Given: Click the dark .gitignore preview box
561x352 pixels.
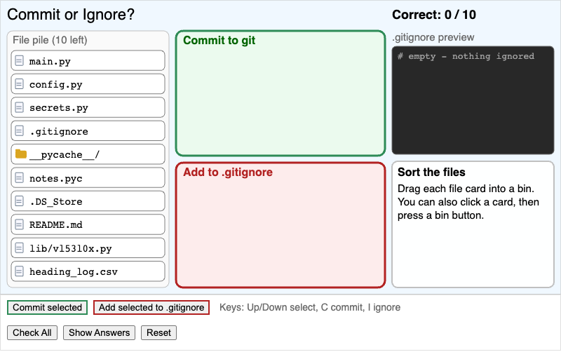Looking at the screenshot, I should (x=473, y=100).
